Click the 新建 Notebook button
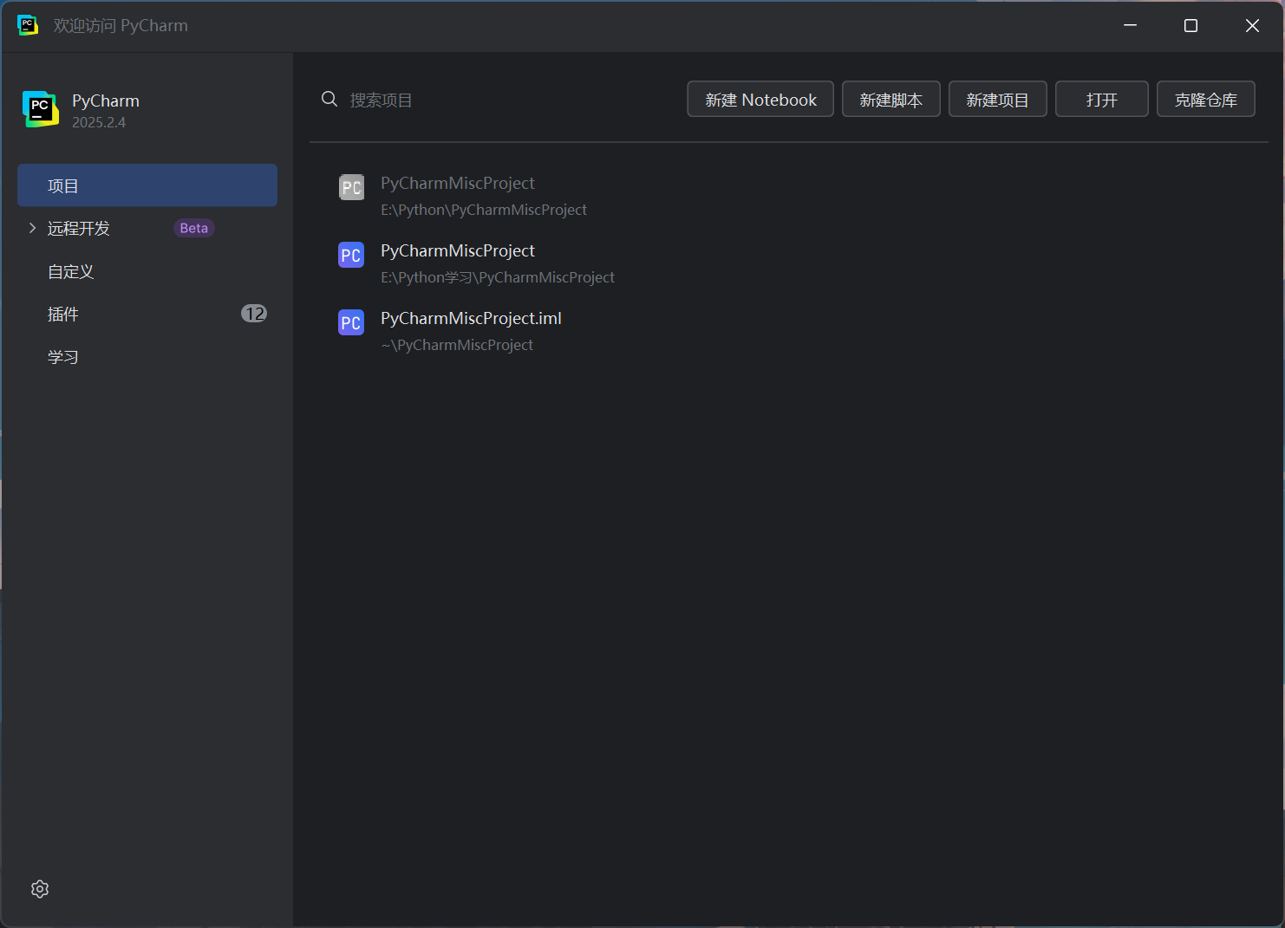Image resolution: width=1285 pixels, height=928 pixels. [x=760, y=99]
